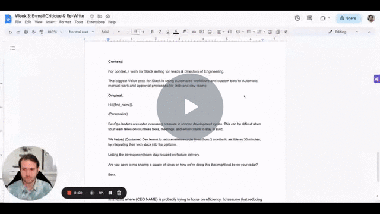Open the 100% zoom dropdown
The height and width of the screenshot is (214, 380).
point(55,32)
